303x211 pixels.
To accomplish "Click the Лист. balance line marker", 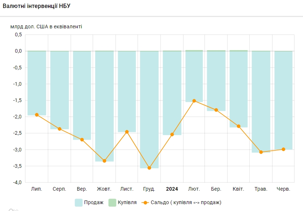I will [x=127, y=132].
